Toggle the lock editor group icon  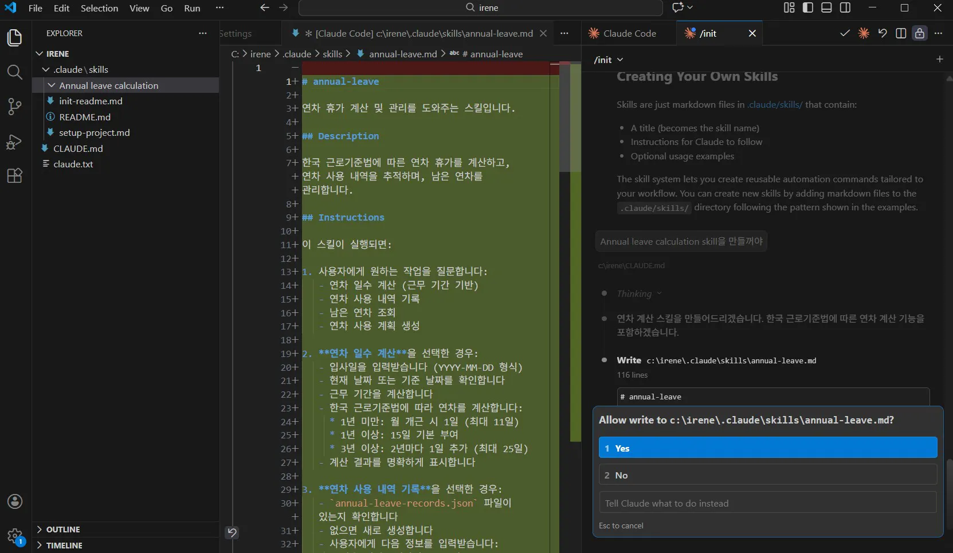919,33
